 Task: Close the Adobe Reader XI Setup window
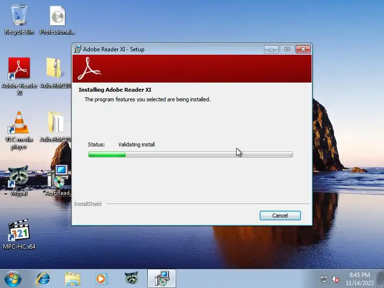click(303, 49)
